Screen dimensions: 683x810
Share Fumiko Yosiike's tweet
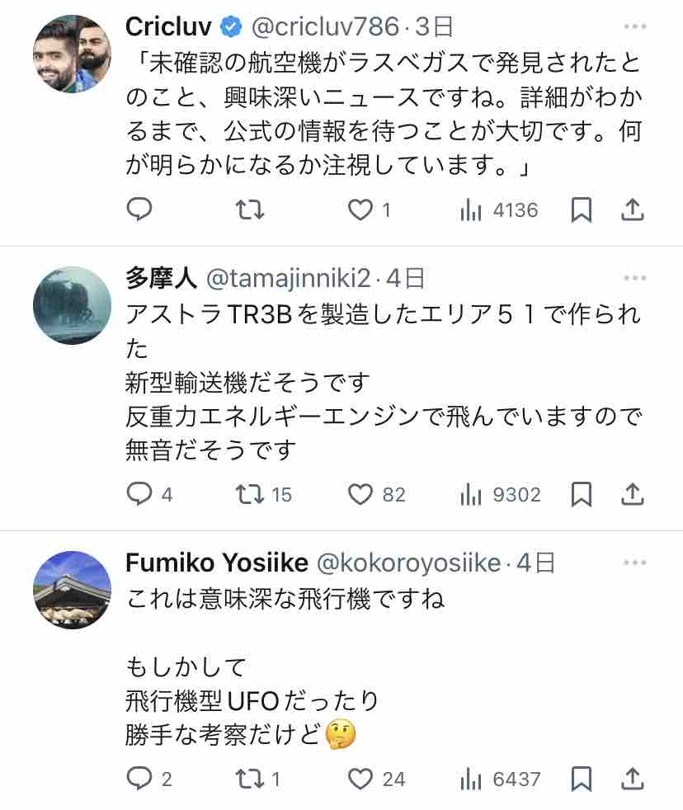632,778
